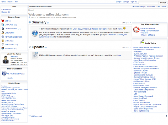Click the Summary section heading icon
Viewport: 168px width, 125px height.
(x=30, y=22)
